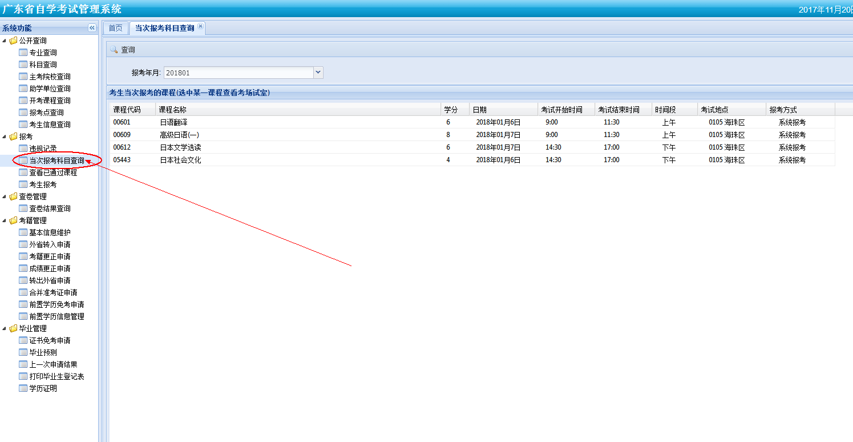Open 查看已通过课程 in the sidebar
Viewport: 853px width, 442px height.
point(53,172)
